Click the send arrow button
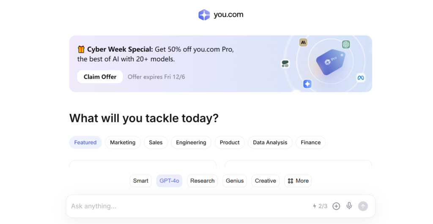 [363, 206]
